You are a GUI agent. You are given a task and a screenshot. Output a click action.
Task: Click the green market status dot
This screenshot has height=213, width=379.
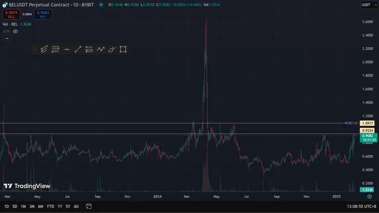[101, 5]
